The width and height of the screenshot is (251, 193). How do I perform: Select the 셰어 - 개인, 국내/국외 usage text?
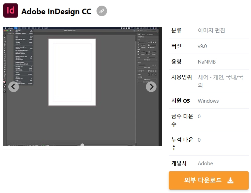[x=220, y=81]
